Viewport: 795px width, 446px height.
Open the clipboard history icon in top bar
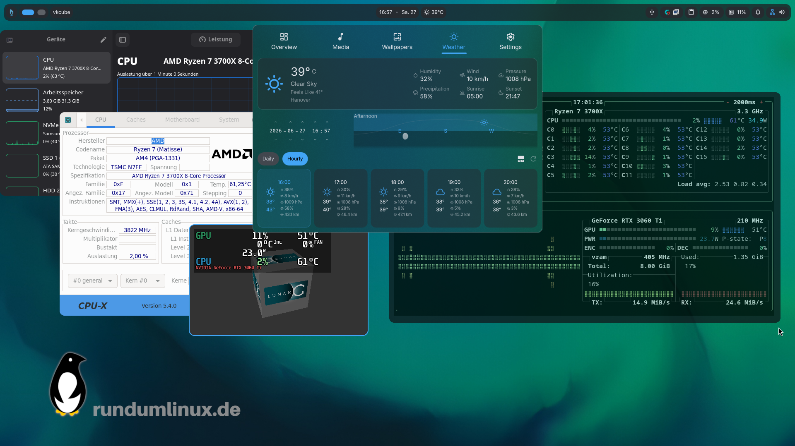[691, 12]
